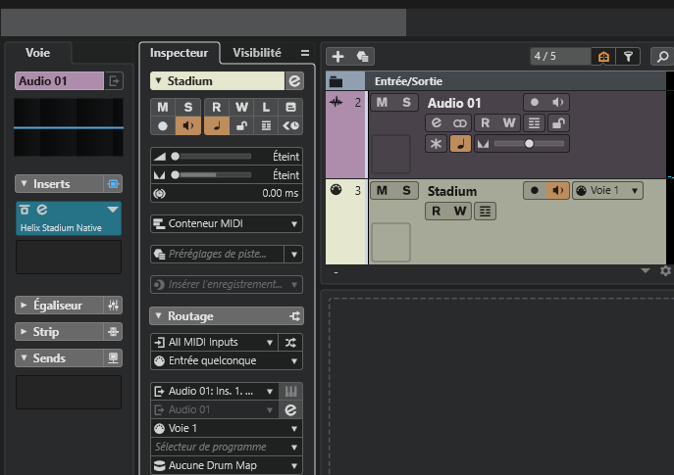This screenshot has height=475, width=674.
Task: Click the 0.00 ms track delay value
Action: [281, 194]
